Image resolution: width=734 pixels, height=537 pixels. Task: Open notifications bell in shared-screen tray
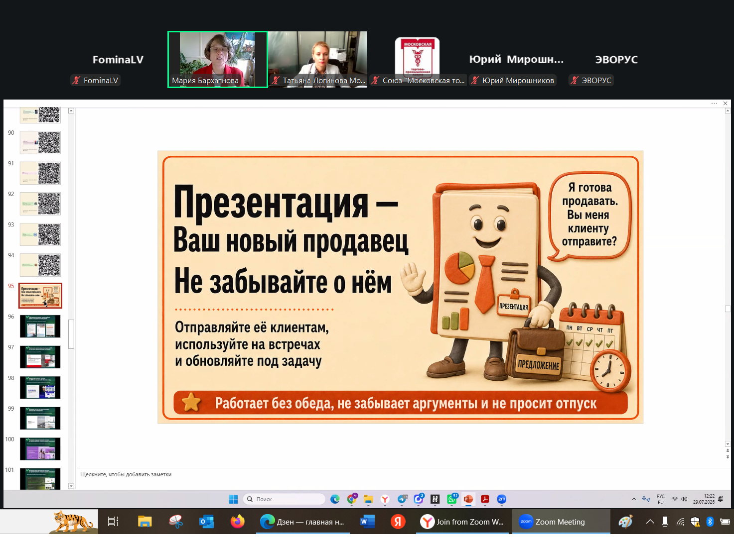[x=721, y=499]
